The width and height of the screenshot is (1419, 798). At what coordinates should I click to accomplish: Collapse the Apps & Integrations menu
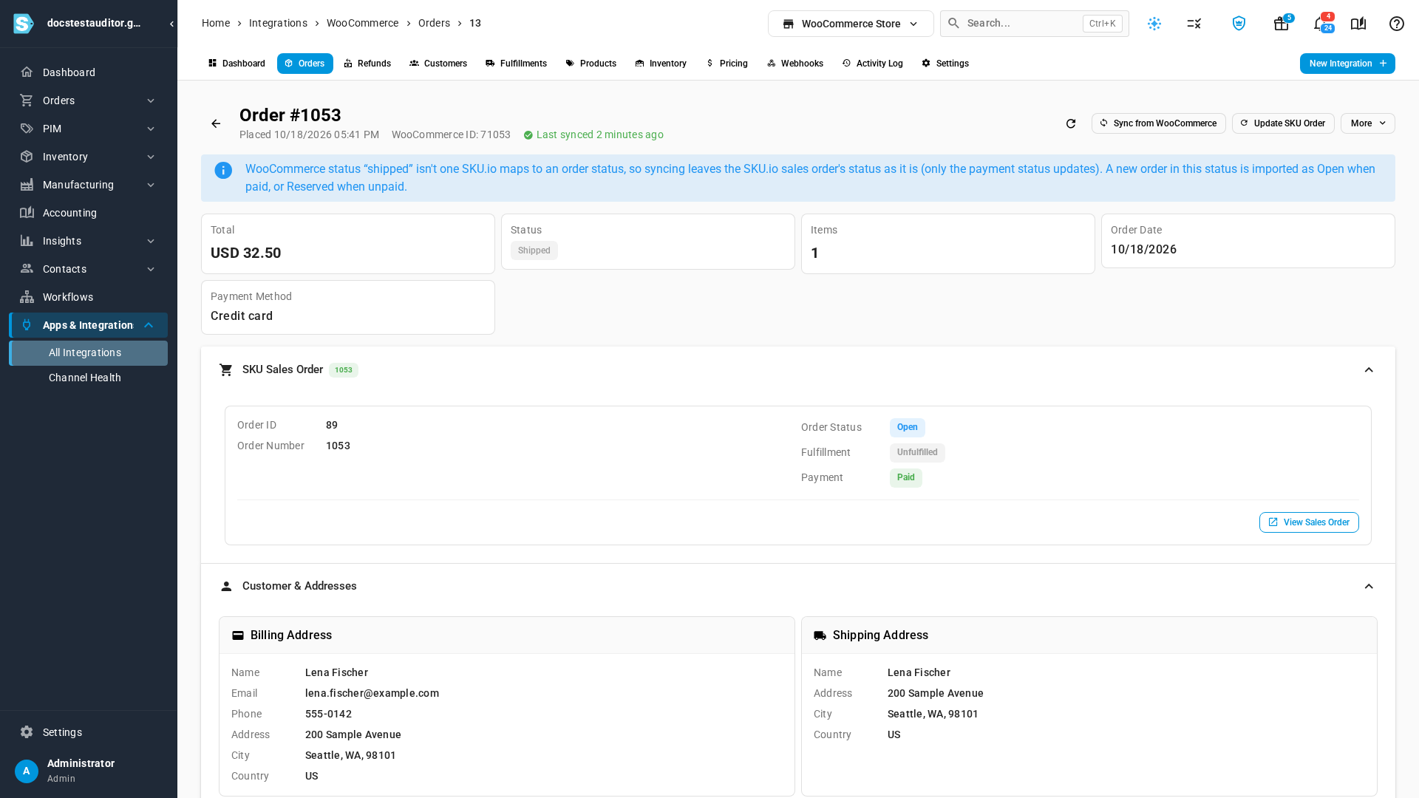pos(149,325)
